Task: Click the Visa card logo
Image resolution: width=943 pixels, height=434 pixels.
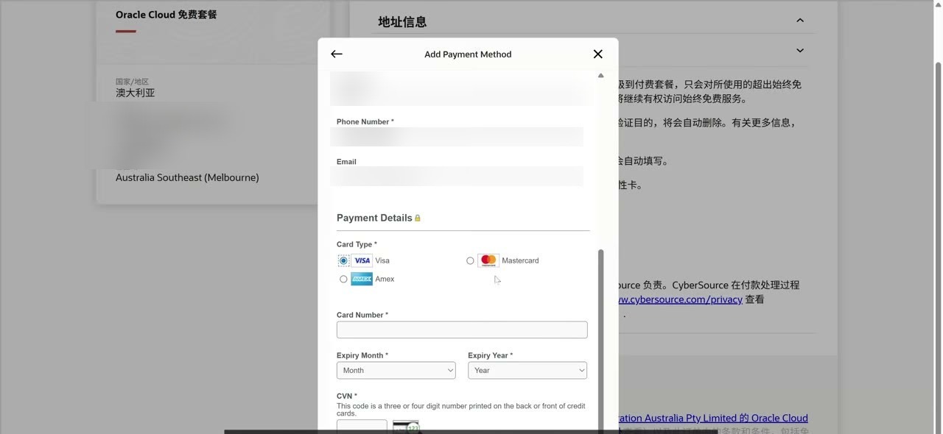Action: [x=362, y=260]
